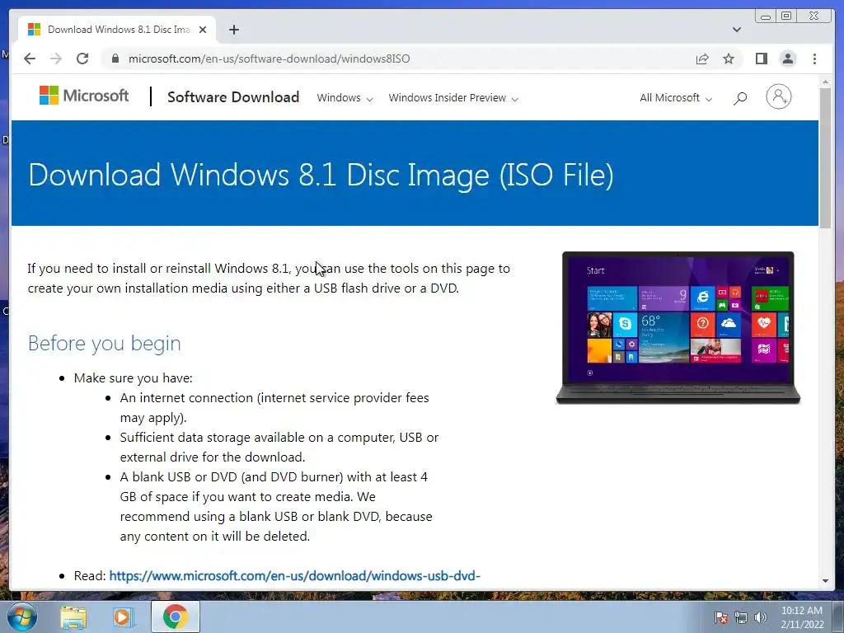Viewport: 844px width, 633px height.
Task: Expand the Windows menu
Action: point(345,98)
